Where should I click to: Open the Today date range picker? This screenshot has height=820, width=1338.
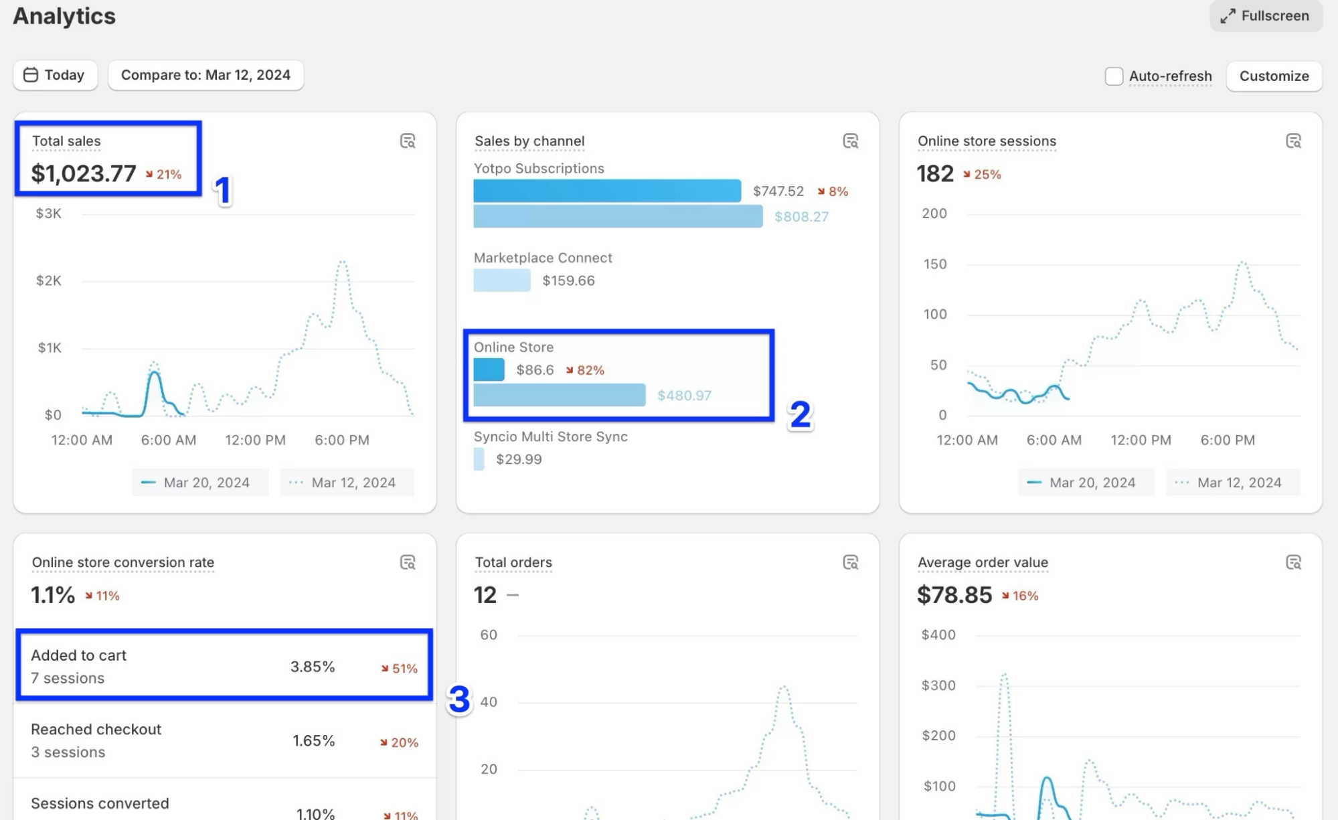55,75
